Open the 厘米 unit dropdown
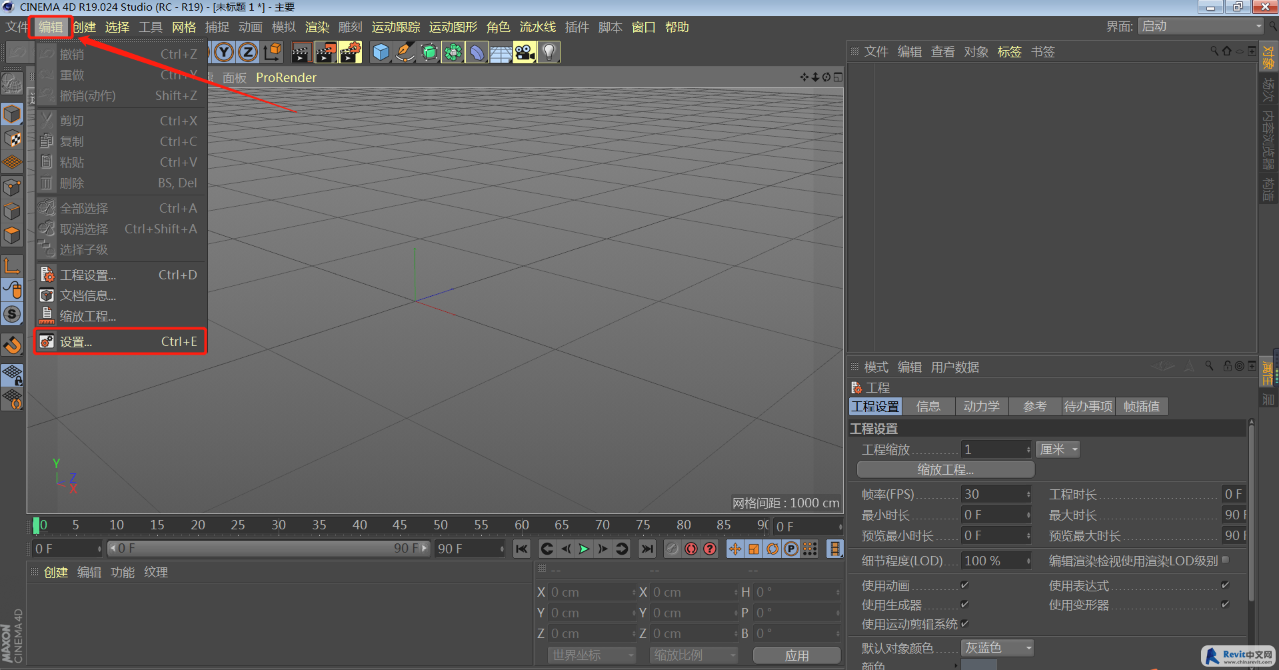The height and width of the screenshot is (670, 1279). pos(1058,449)
